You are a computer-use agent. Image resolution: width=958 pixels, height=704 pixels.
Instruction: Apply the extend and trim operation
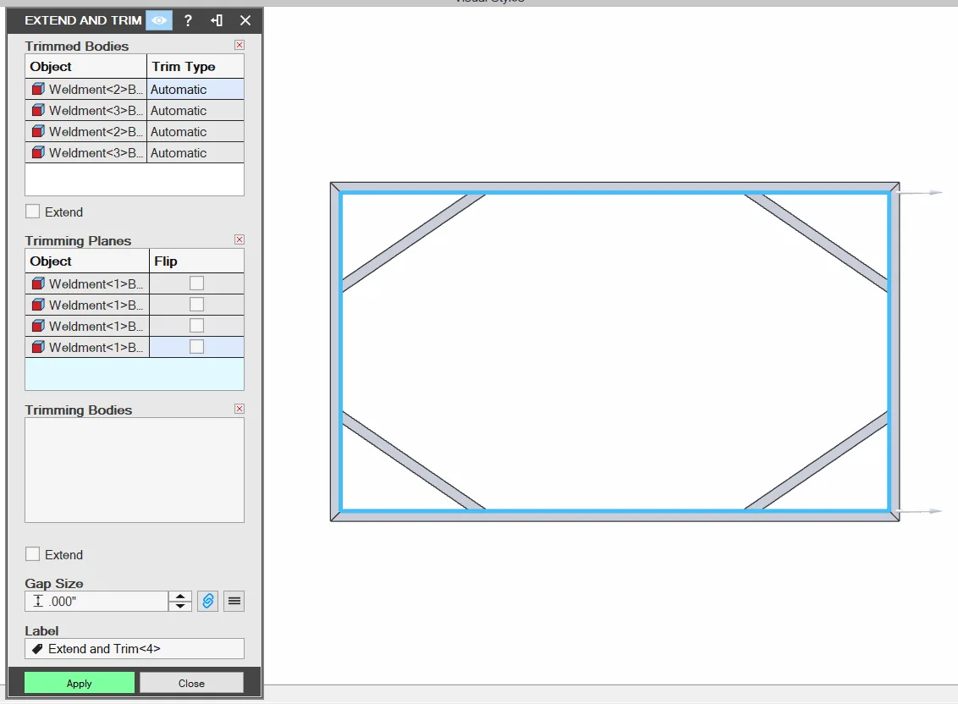pyautogui.click(x=80, y=683)
